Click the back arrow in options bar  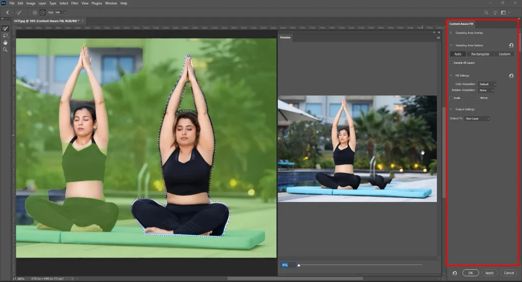(x=7, y=12)
